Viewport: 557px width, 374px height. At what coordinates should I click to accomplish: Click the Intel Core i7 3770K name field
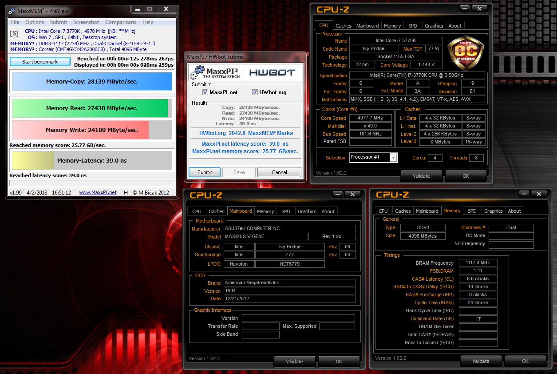(396, 41)
